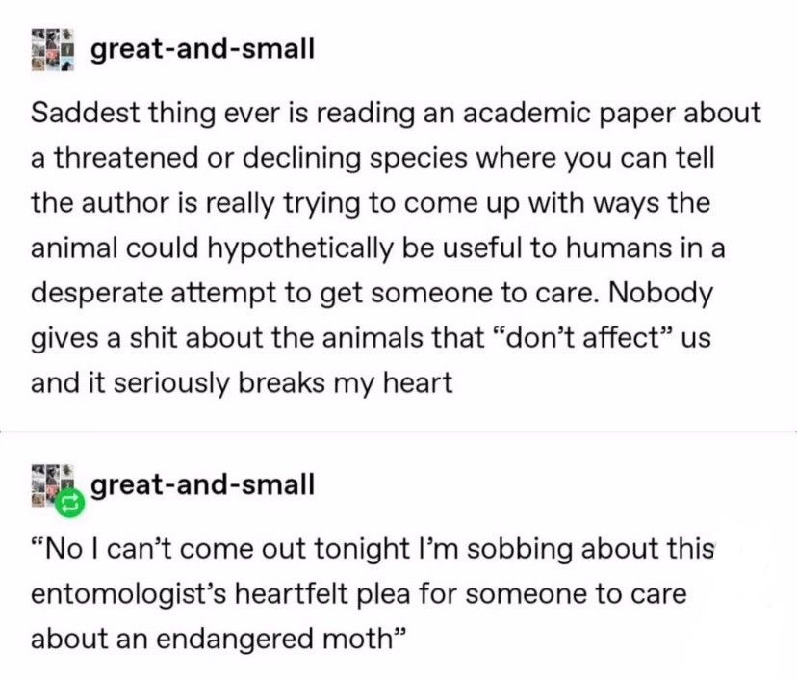Click the divider line between the posts
Image resolution: width=797 pixels, height=679 pixels.
pos(398,432)
